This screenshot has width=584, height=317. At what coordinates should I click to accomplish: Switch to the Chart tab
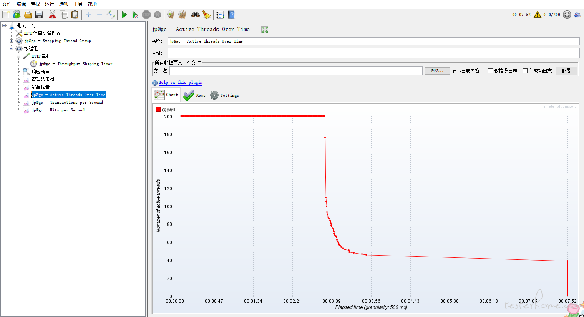click(166, 95)
